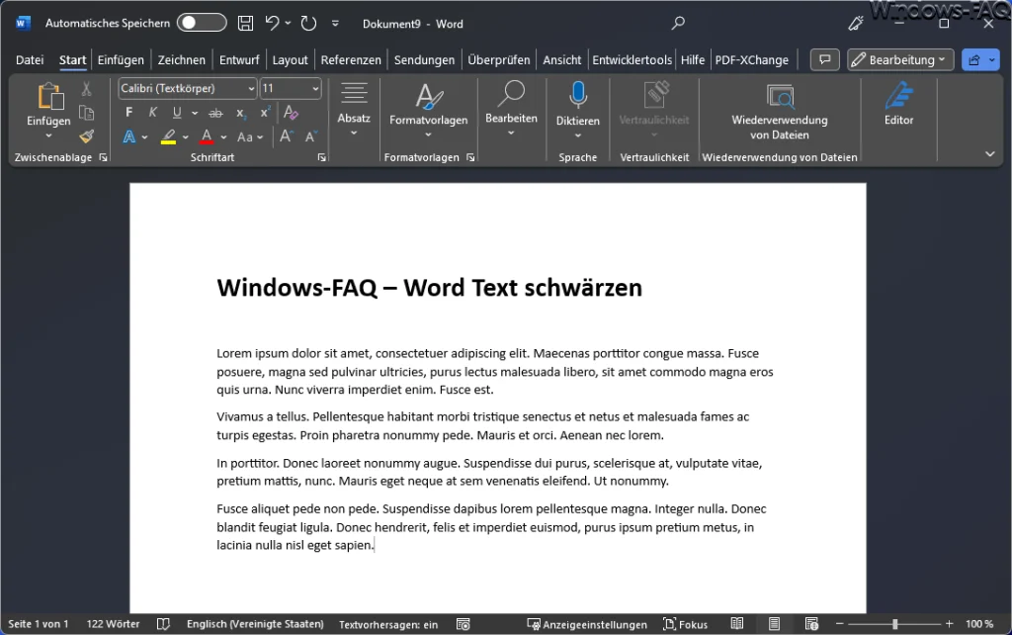Undo the last action

tap(273, 24)
